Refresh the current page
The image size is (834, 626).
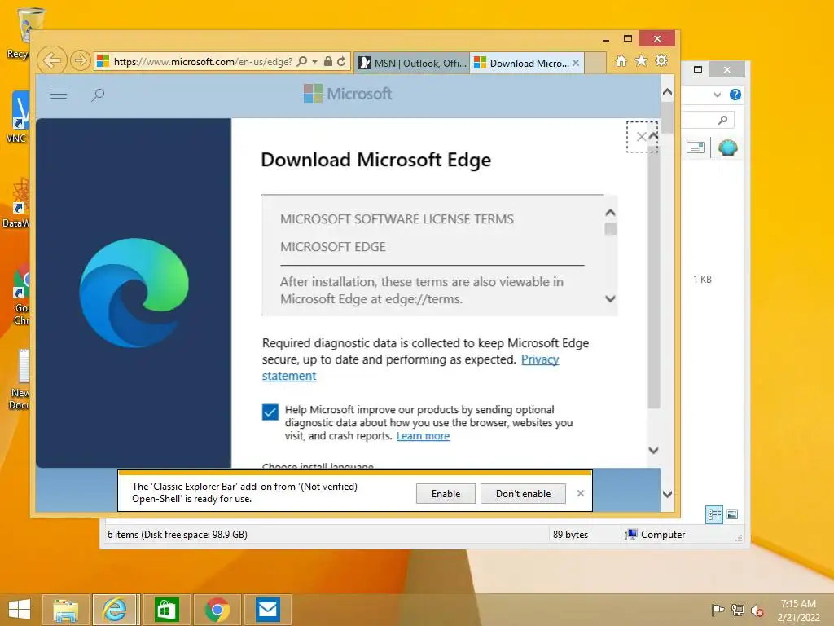click(341, 61)
